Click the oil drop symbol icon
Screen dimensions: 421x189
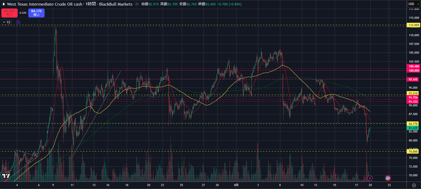coord(4,4)
